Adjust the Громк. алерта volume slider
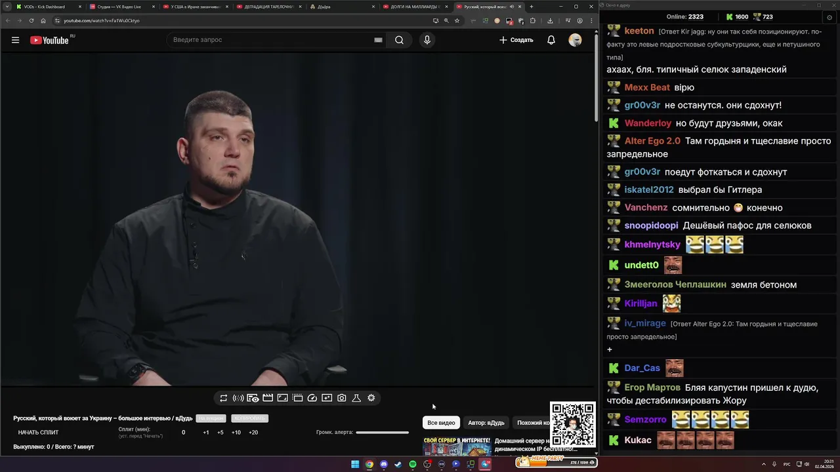This screenshot has width=840, height=472. tap(382, 433)
